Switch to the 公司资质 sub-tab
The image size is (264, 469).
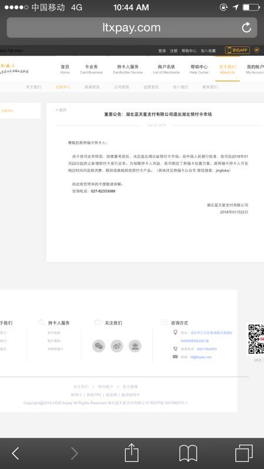tap(122, 87)
